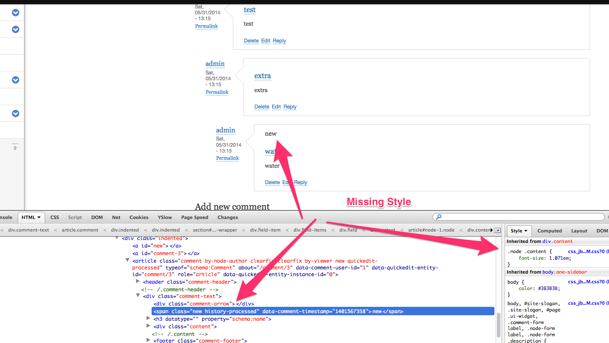
Task: Open the Cookies panel in Firebug
Action: (139, 217)
